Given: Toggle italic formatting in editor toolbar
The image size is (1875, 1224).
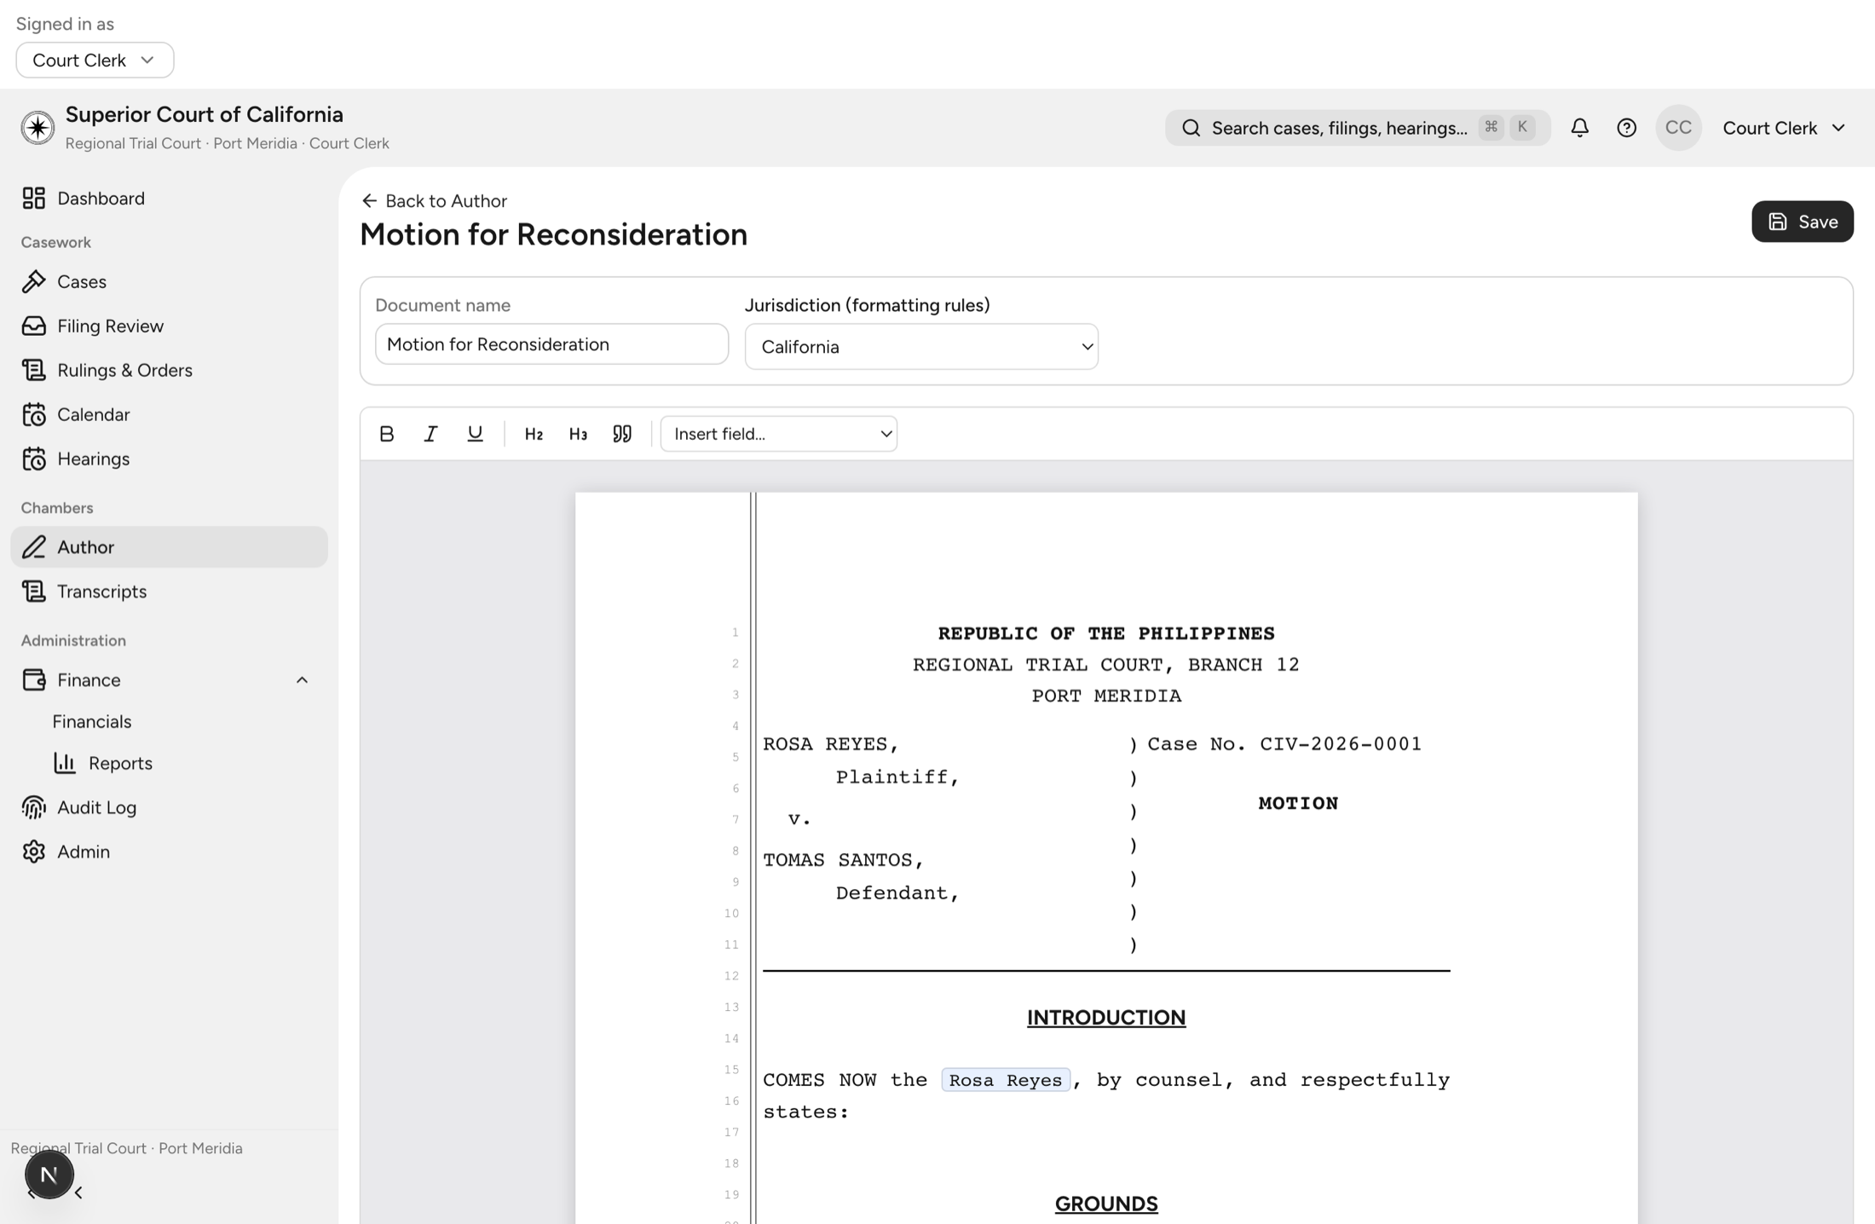Looking at the screenshot, I should (430, 434).
